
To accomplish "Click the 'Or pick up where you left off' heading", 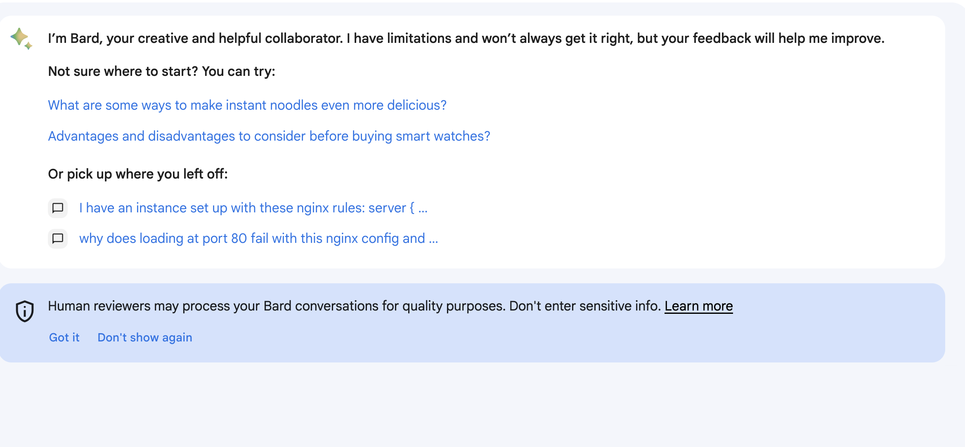I will (138, 174).
